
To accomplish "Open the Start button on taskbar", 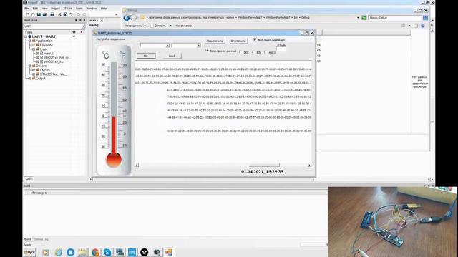I will click(x=29, y=252).
